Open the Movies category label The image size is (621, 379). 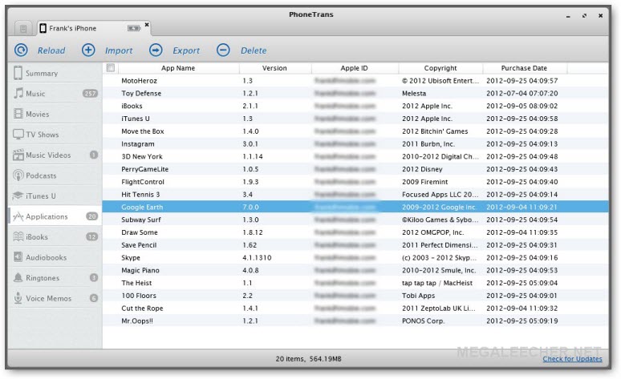[38, 114]
